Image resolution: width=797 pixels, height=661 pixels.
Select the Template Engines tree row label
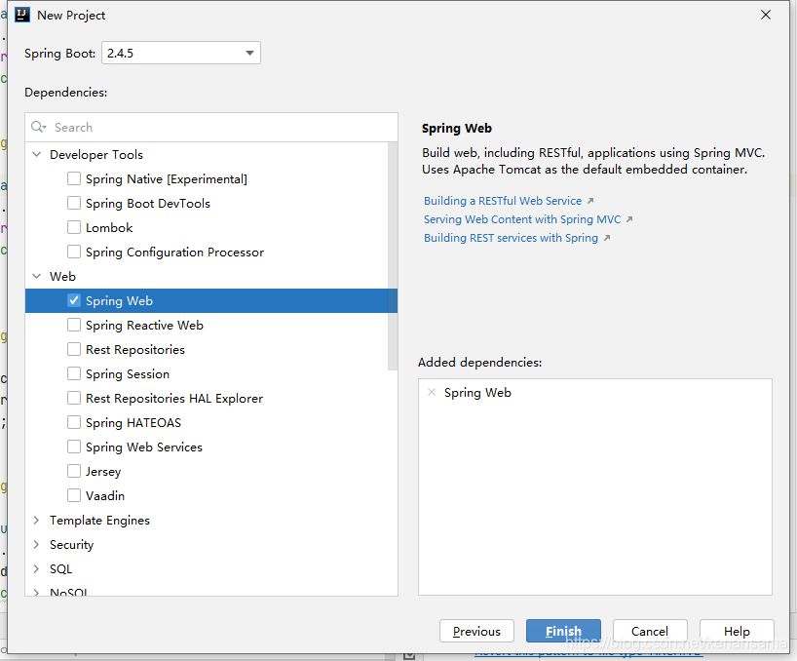(x=99, y=521)
